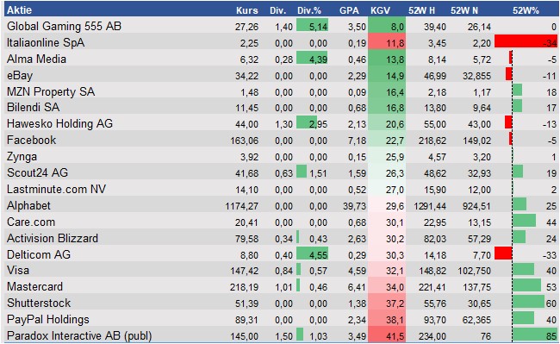Select the red 52W% bar for Italiaonline SpA
This screenshot has height=344, width=560.
(x=526, y=41)
